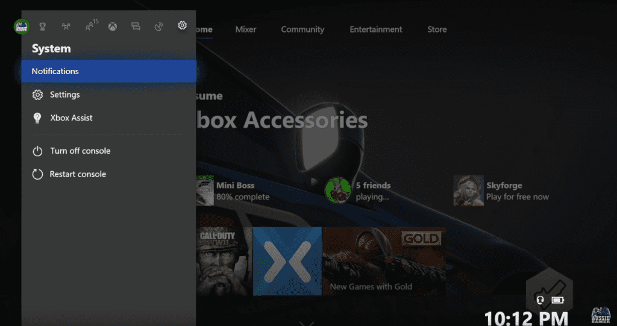
Task: Launch the Call of Duty WWII tile
Action: [224, 262]
